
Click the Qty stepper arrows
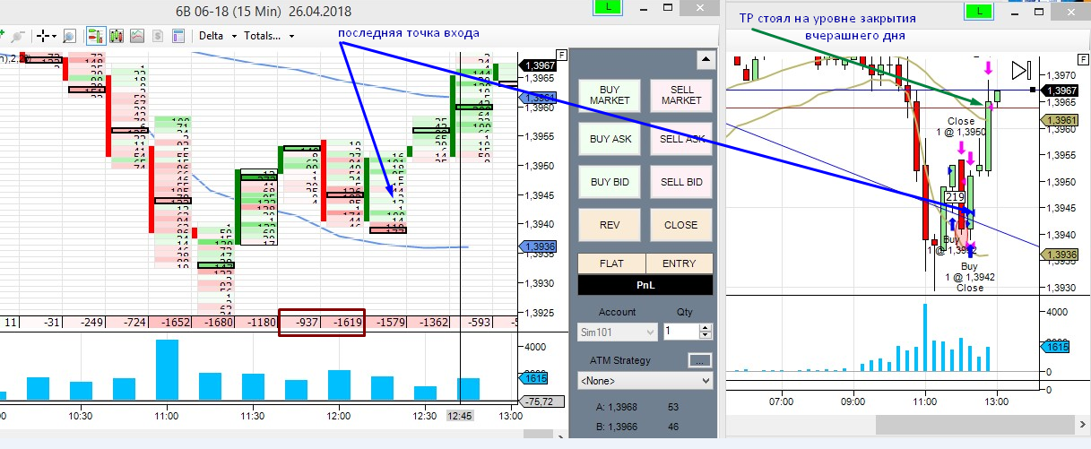(706, 332)
